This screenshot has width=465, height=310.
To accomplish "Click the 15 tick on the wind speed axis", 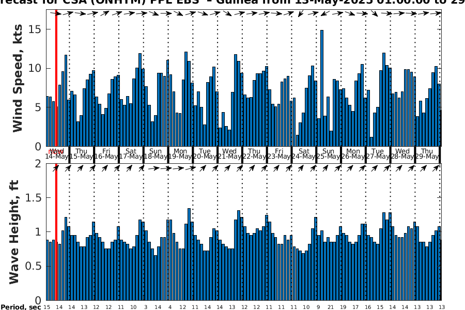I will tap(35, 29).
